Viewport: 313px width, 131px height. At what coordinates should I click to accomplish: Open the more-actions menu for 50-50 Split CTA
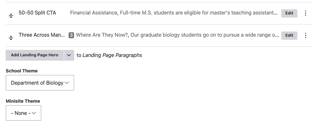(305, 13)
